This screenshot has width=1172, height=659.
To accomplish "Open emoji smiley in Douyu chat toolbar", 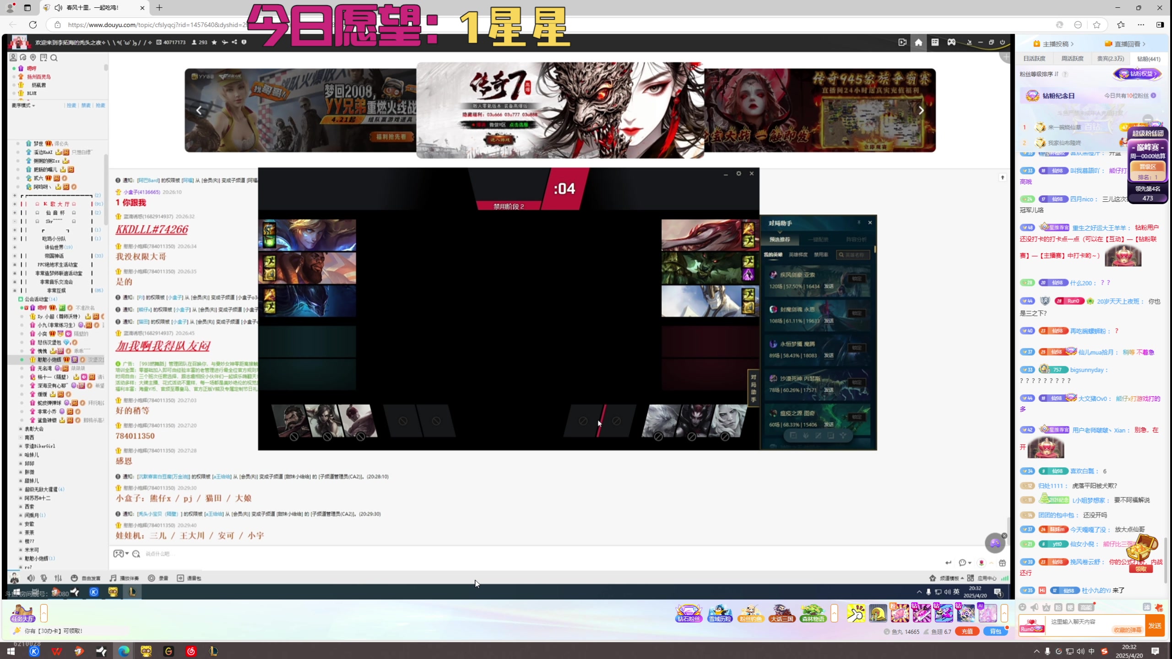I will coord(1022,607).
